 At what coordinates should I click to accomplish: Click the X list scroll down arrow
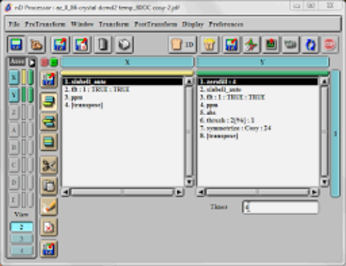pos(189,182)
